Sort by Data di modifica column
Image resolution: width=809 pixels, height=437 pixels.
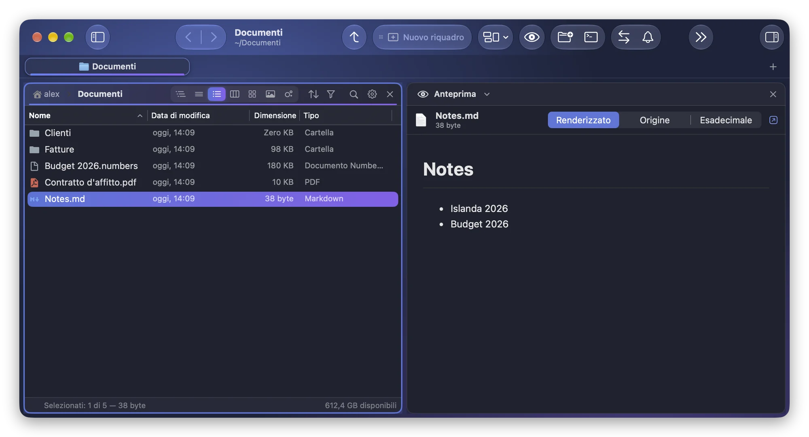198,116
